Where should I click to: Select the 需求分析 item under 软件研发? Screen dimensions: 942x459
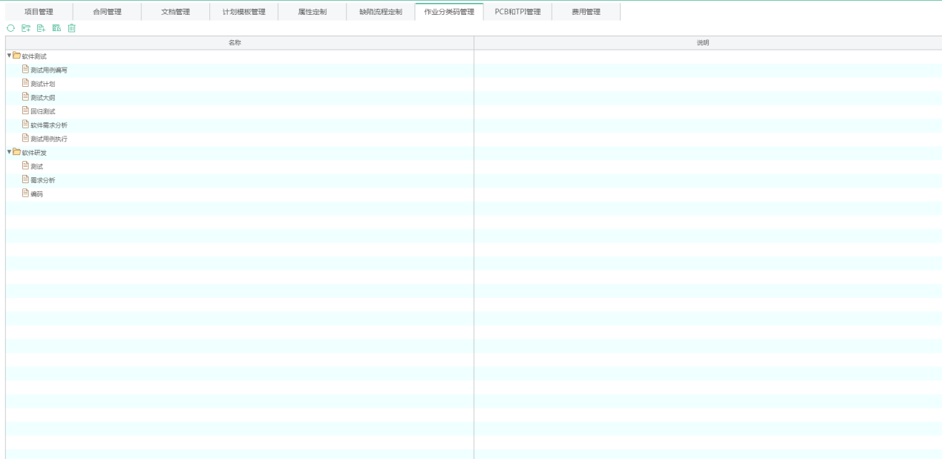(42, 180)
